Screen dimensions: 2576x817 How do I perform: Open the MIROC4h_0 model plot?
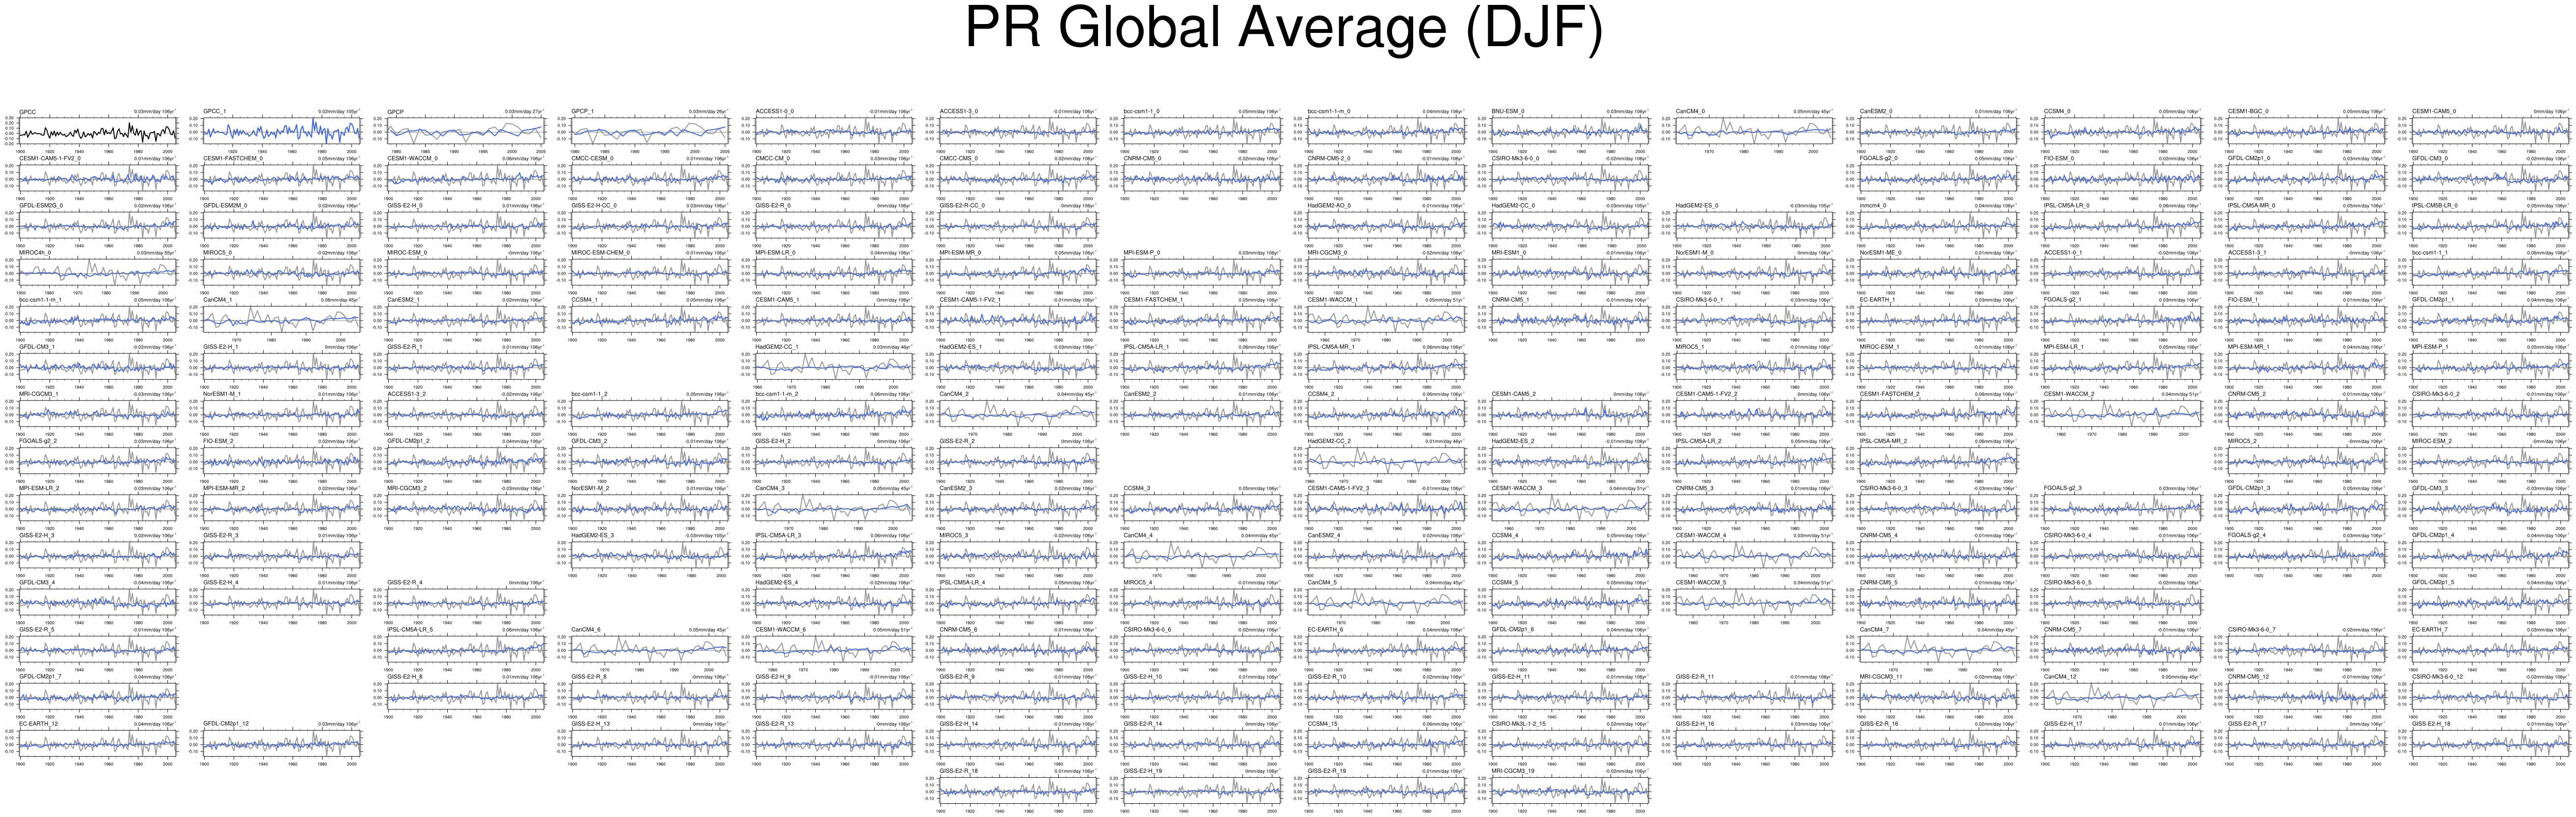[x=97, y=273]
